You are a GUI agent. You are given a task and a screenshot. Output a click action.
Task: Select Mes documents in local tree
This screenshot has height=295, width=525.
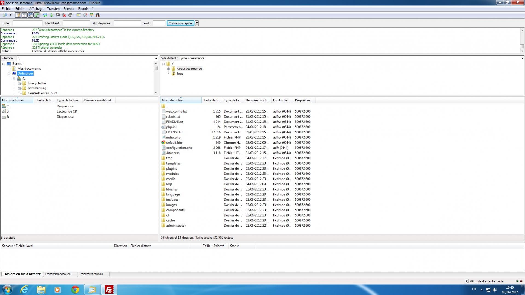click(x=29, y=69)
